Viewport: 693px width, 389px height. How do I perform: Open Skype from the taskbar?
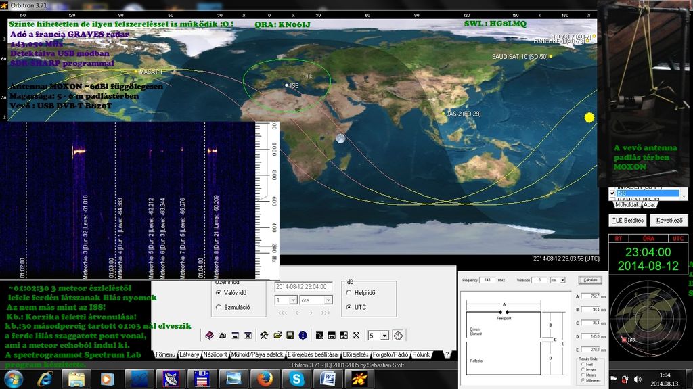pyautogui.click(x=296, y=379)
